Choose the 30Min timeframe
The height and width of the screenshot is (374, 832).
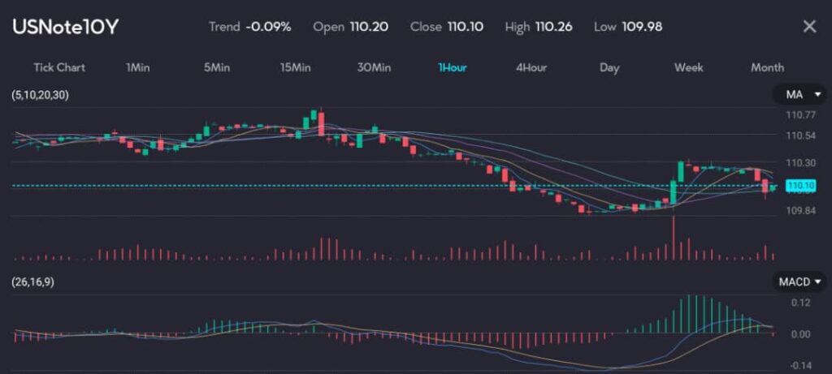(x=374, y=67)
